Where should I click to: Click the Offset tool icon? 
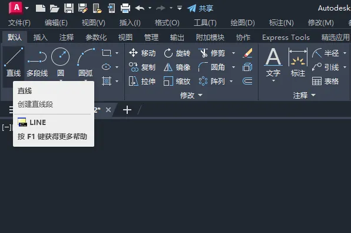pos(247,81)
